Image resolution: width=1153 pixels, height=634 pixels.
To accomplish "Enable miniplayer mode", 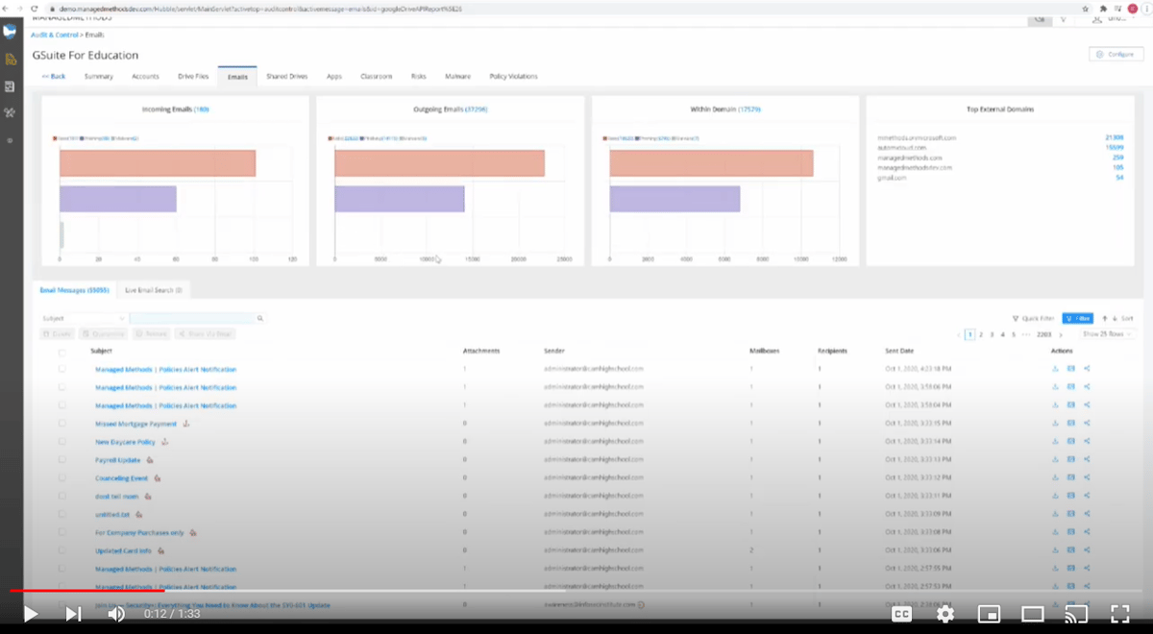I will pos(989,614).
